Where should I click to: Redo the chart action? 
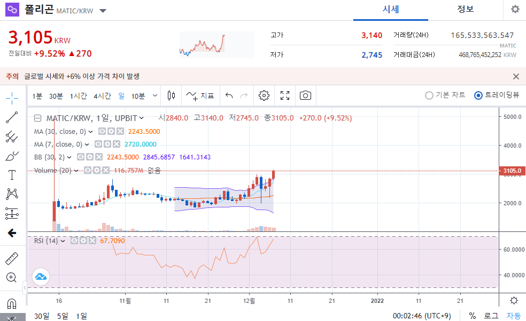tap(244, 96)
